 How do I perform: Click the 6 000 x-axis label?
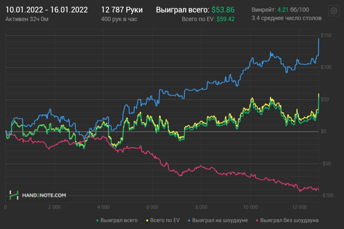[x=152, y=207]
